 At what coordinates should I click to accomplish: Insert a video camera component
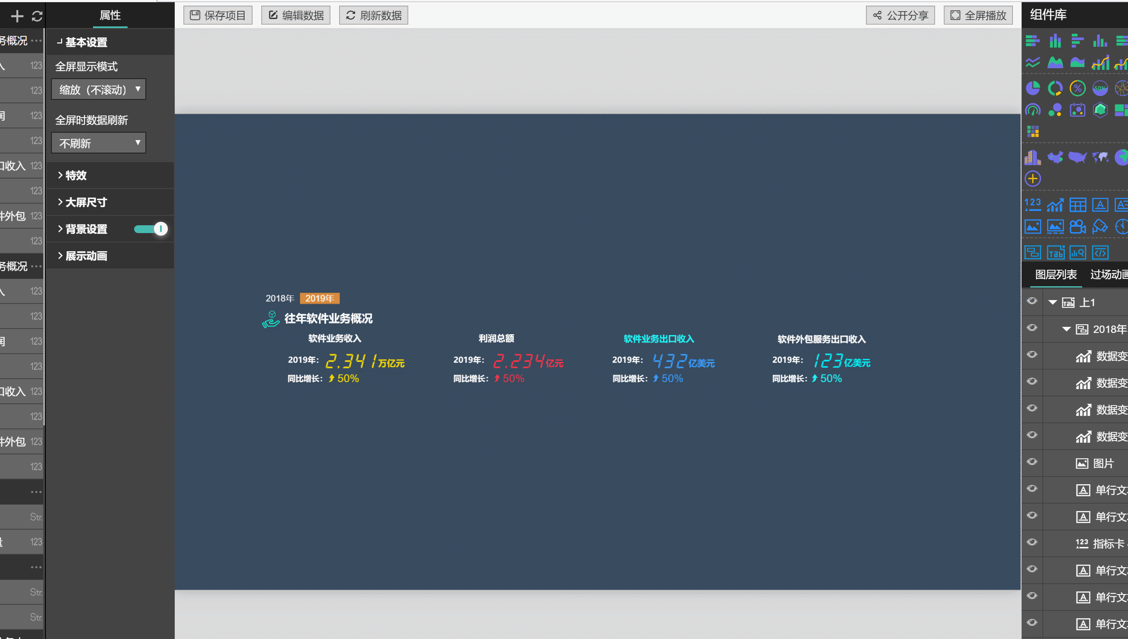[1077, 227]
